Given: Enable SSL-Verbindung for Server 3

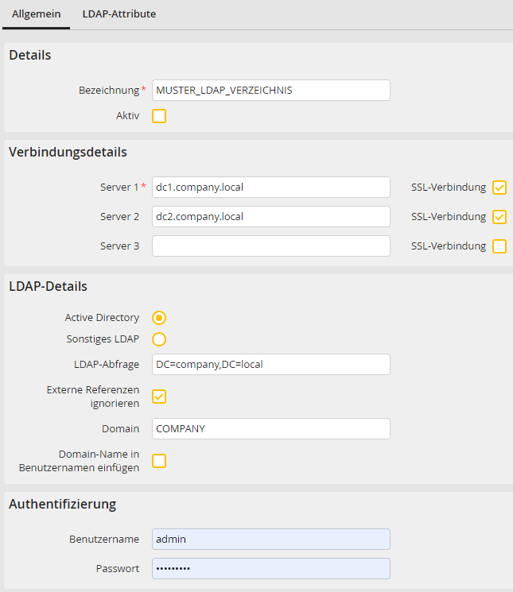Looking at the screenshot, I should coord(499,246).
